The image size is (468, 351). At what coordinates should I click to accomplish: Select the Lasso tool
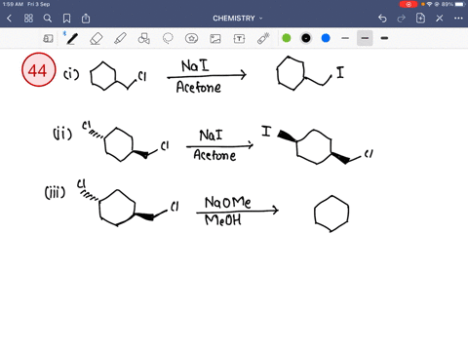[168, 38]
